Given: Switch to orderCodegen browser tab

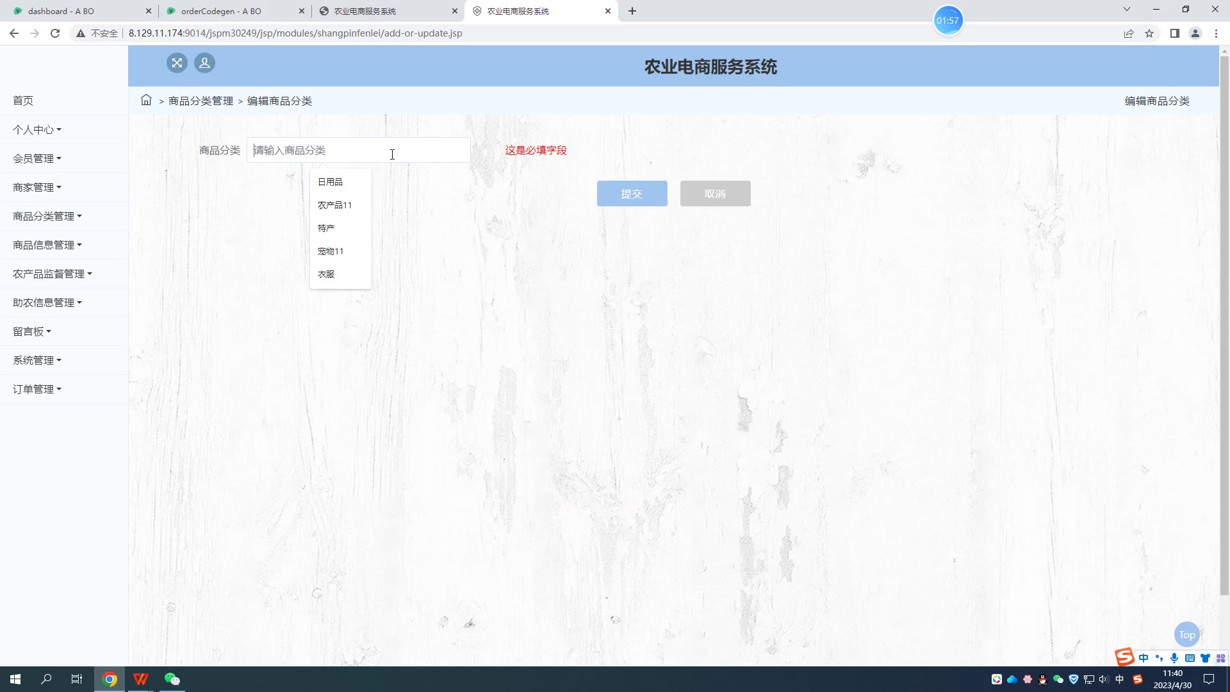Looking at the screenshot, I should click(x=221, y=11).
